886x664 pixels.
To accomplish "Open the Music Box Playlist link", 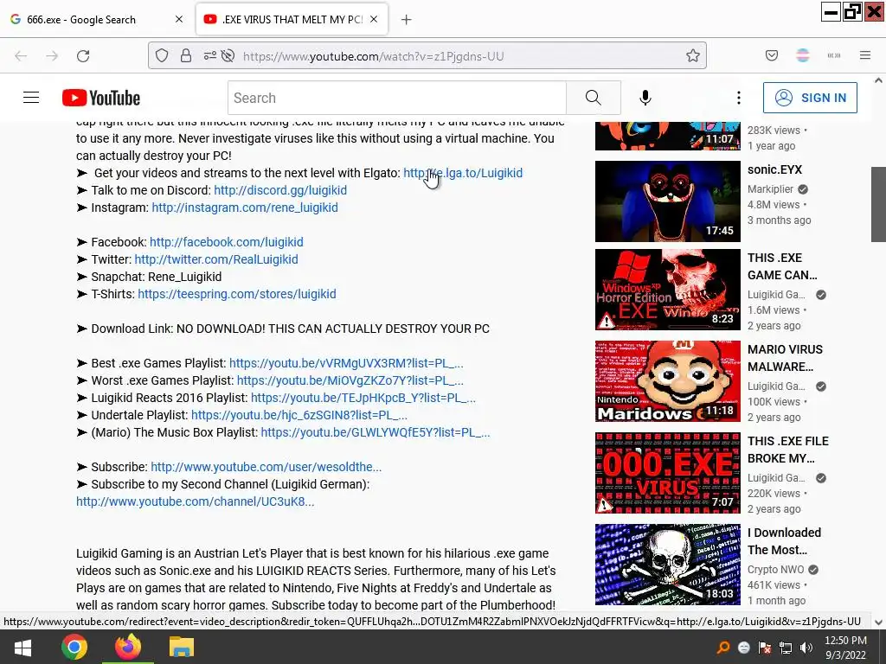I will (376, 432).
